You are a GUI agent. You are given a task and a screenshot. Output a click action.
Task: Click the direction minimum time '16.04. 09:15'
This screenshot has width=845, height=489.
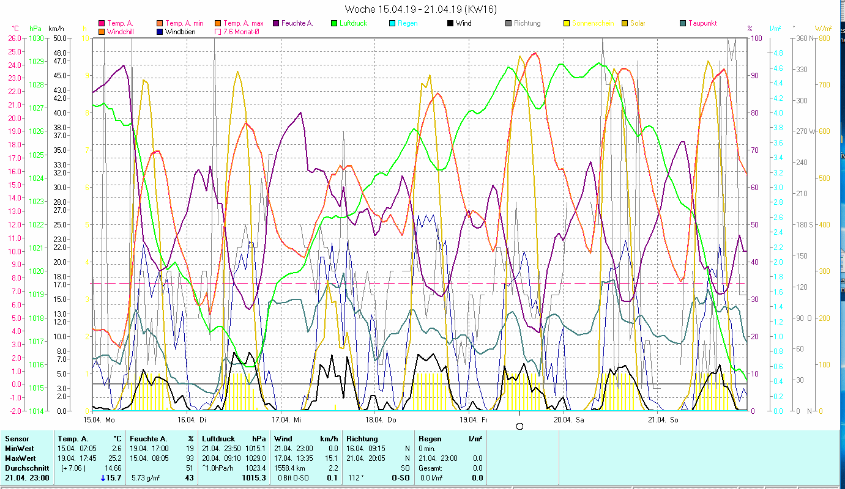pyautogui.click(x=366, y=449)
